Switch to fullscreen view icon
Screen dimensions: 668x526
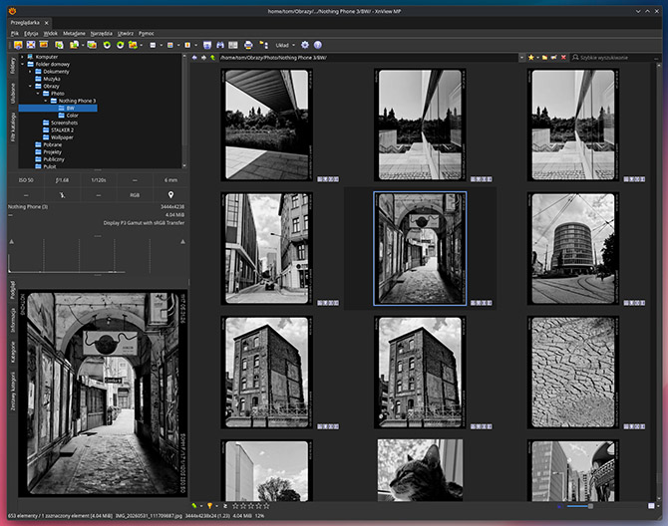31,45
